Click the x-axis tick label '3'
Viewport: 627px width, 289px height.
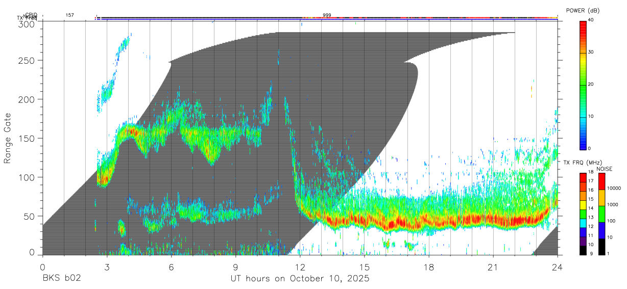[107, 268]
